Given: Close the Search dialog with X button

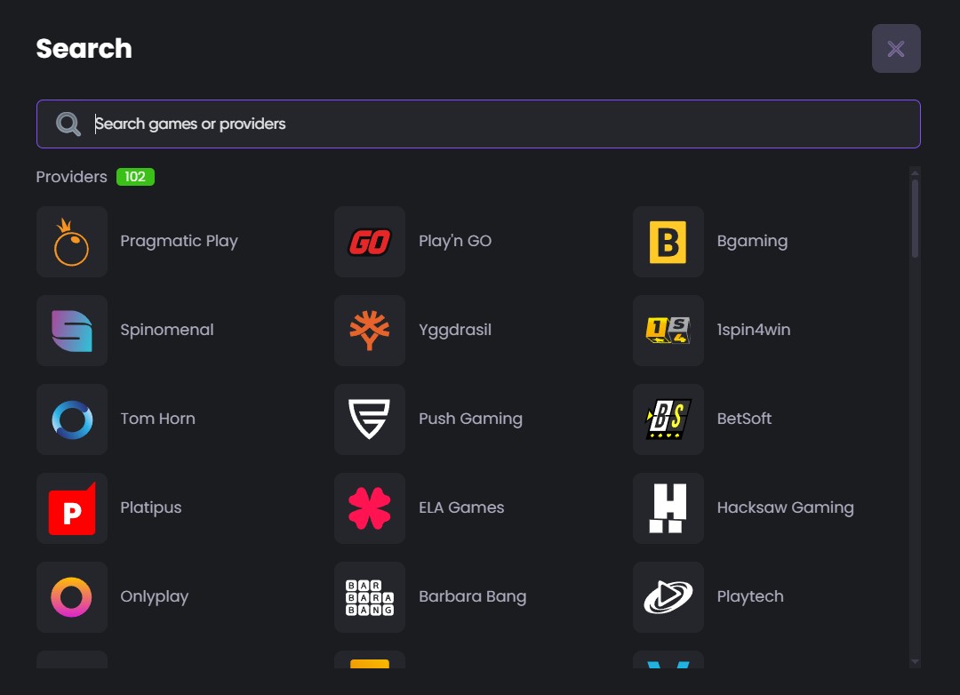Looking at the screenshot, I should click(x=896, y=49).
